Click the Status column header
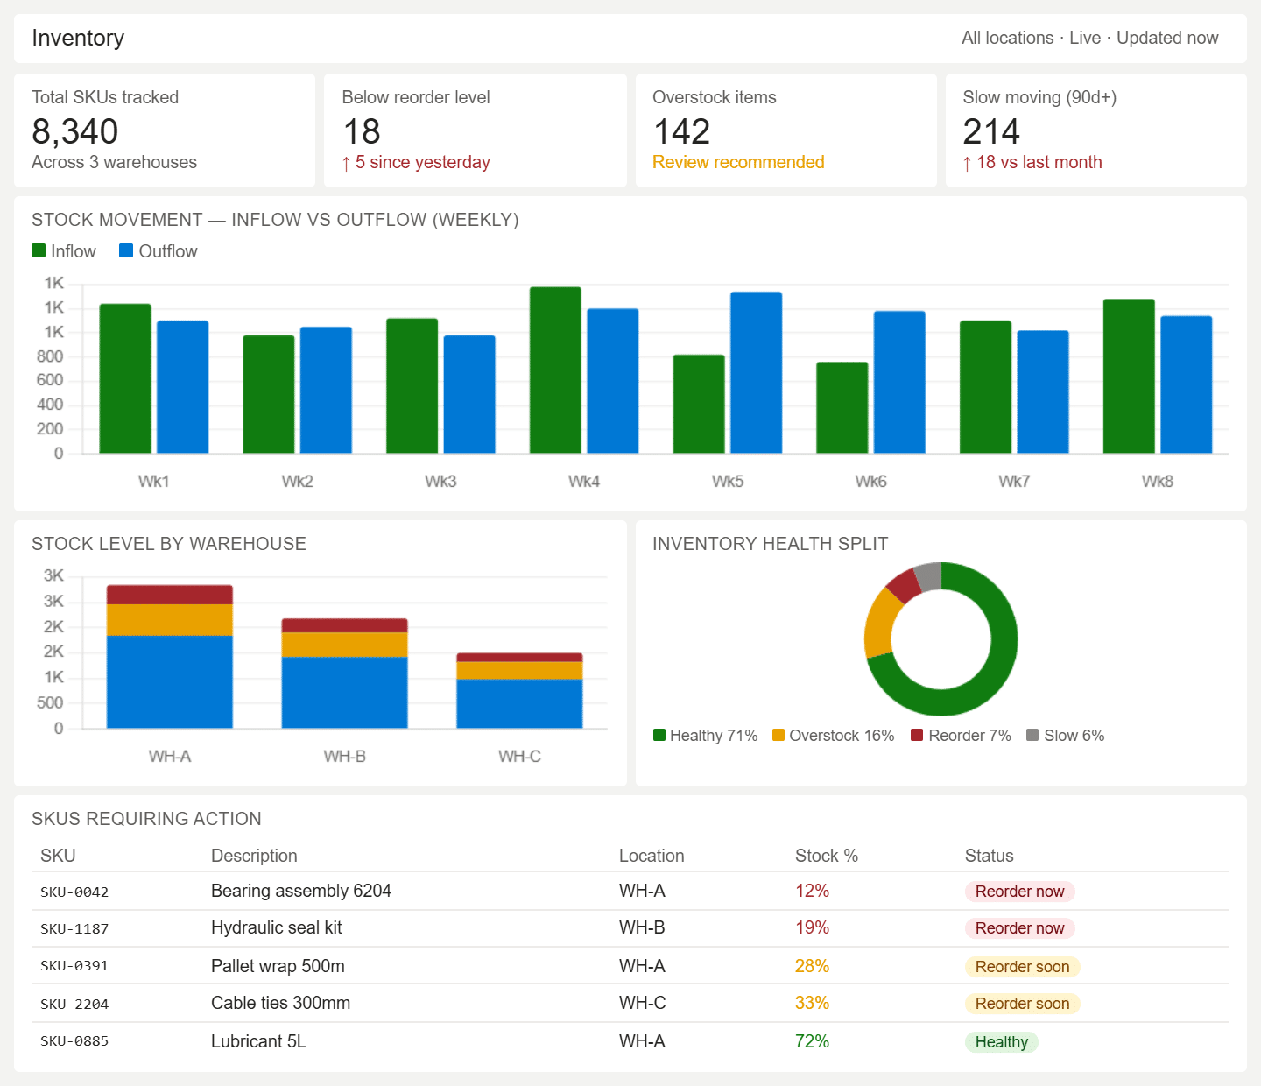The width and height of the screenshot is (1261, 1086). pos(989,856)
